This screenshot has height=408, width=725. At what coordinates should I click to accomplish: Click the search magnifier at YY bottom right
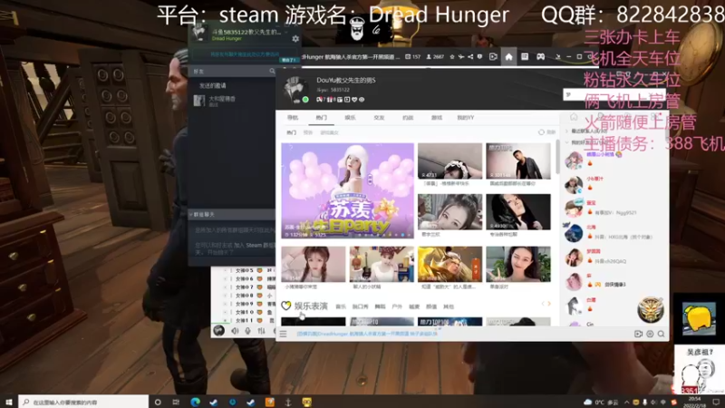pyautogui.click(x=662, y=334)
